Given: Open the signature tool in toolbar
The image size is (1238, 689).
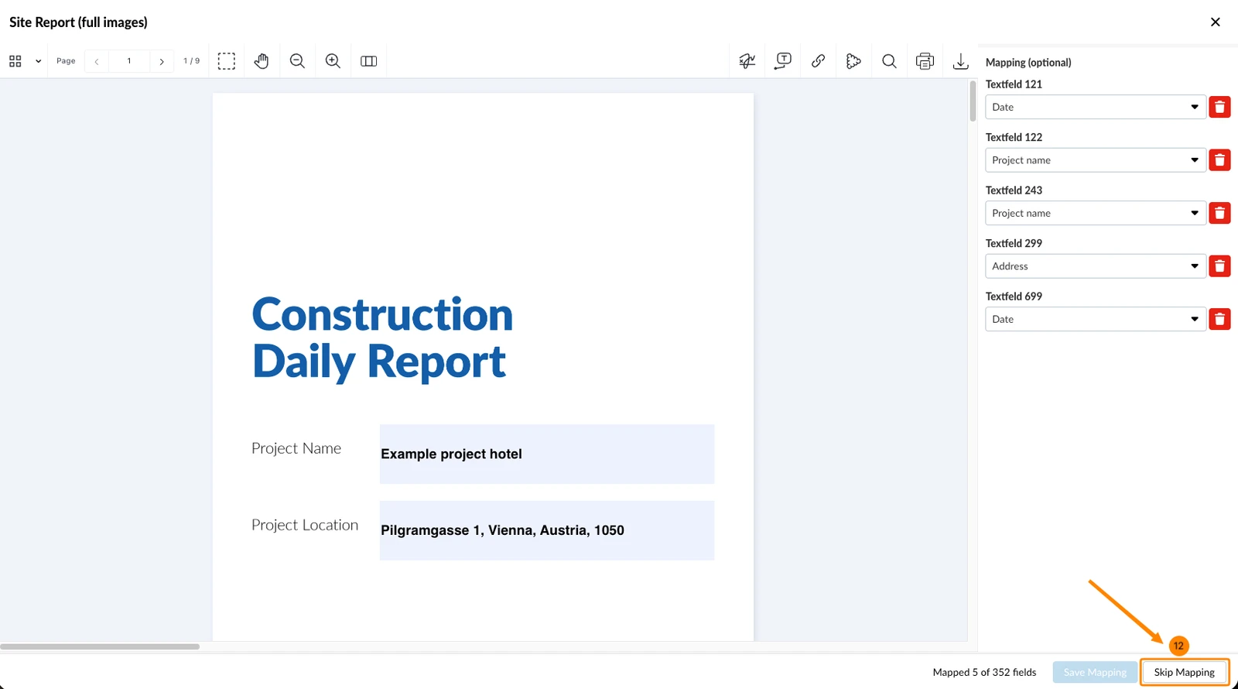Looking at the screenshot, I should tap(747, 61).
